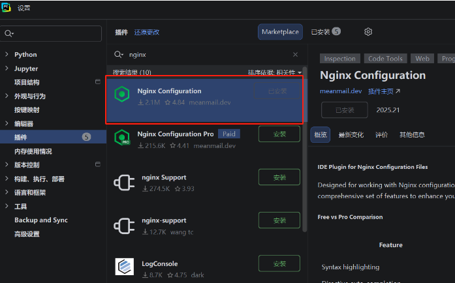This screenshot has width=455, height=283.
Task: Open the meanmail.dev vendor link
Action: [x=341, y=91]
